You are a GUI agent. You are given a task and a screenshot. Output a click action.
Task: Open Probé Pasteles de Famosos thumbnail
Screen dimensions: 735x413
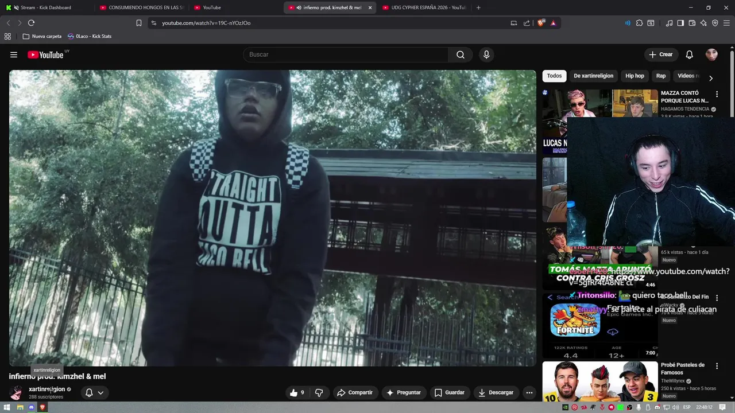click(600, 381)
